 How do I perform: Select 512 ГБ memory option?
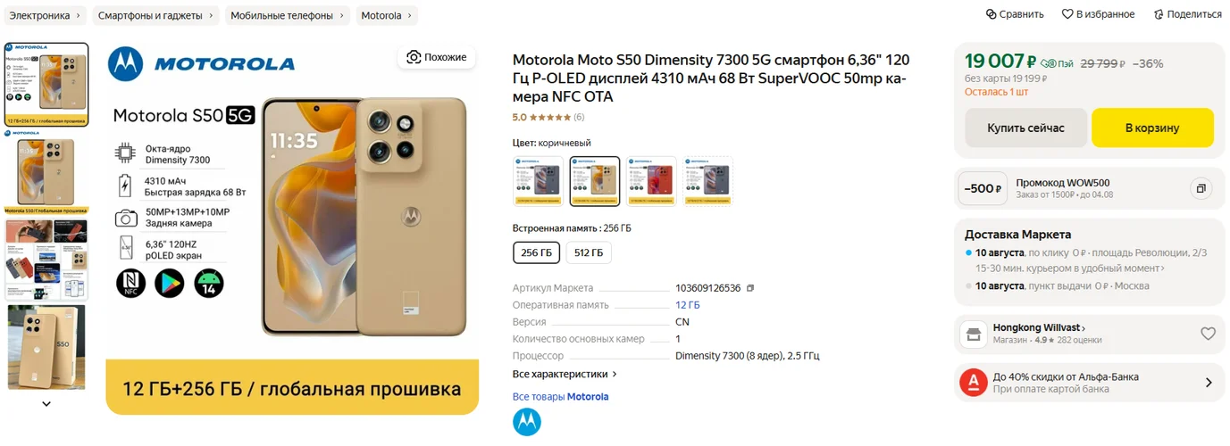click(589, 253)
